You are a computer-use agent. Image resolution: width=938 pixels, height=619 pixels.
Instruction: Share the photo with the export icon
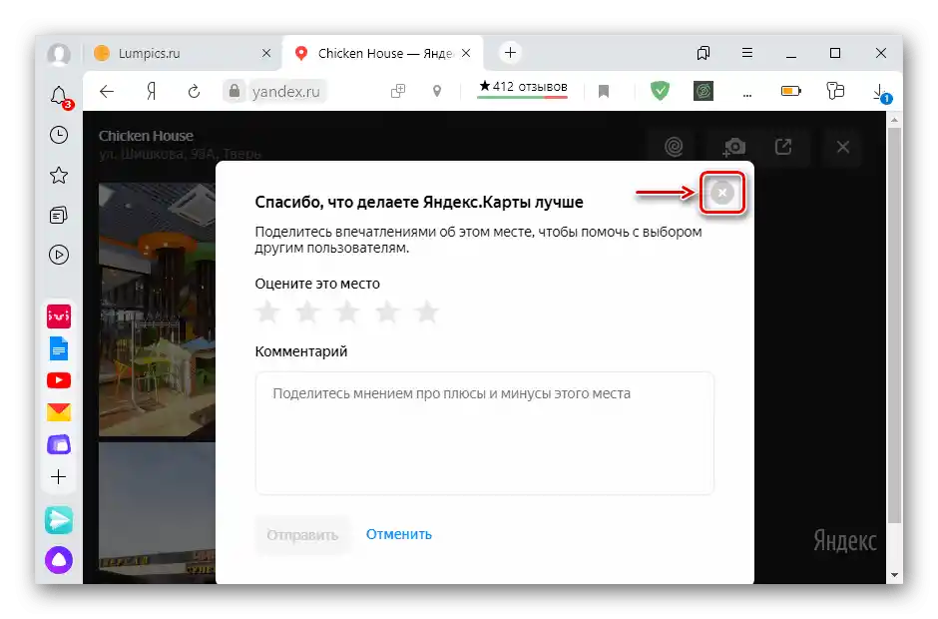(783, 146)
